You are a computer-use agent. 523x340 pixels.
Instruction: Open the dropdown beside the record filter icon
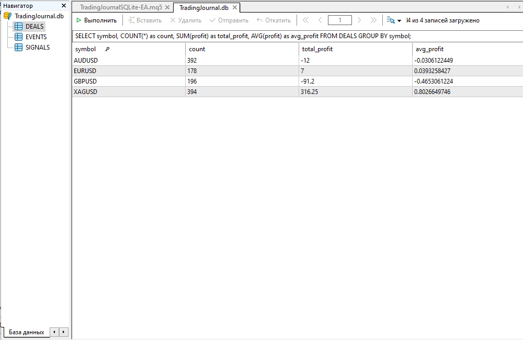pos(399,20)
